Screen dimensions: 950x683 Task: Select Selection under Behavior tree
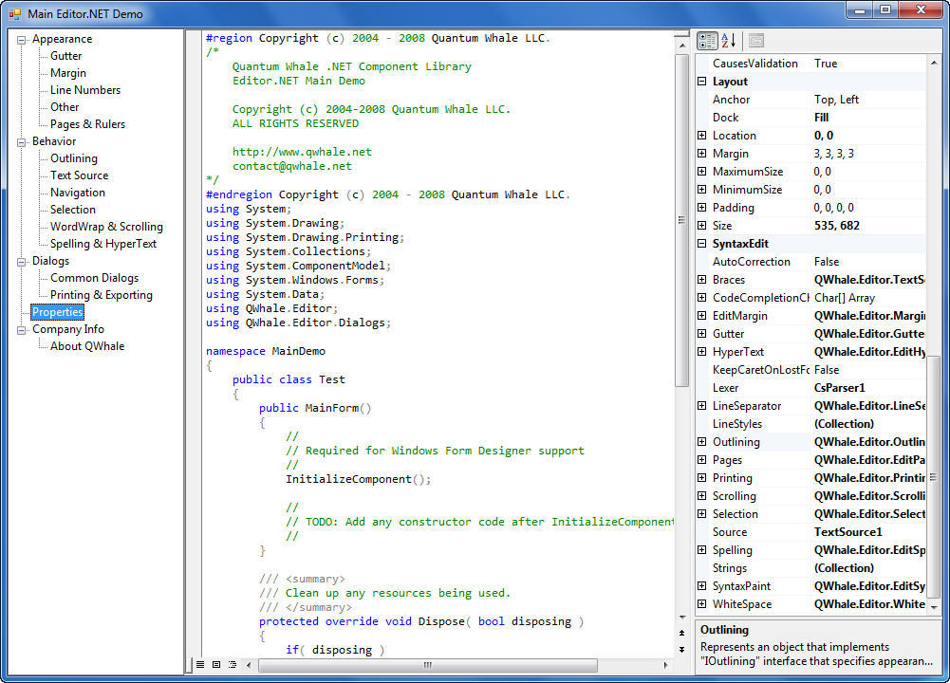tap(73, 210)
